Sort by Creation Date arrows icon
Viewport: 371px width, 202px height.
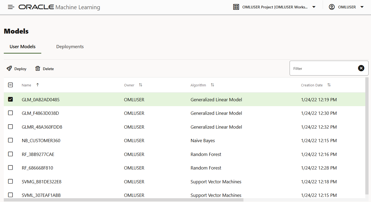(329, 85)
